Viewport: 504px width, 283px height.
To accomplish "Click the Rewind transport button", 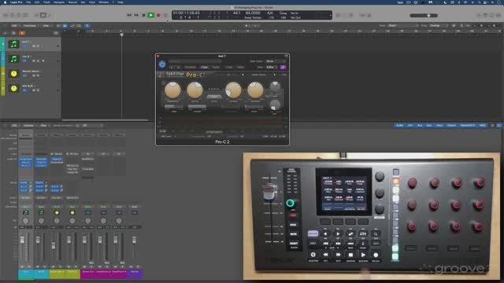I will click(x=129, y=15).
